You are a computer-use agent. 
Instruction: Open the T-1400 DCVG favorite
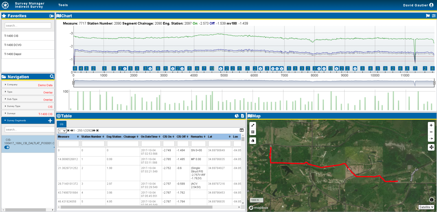(x=13, y=45)
